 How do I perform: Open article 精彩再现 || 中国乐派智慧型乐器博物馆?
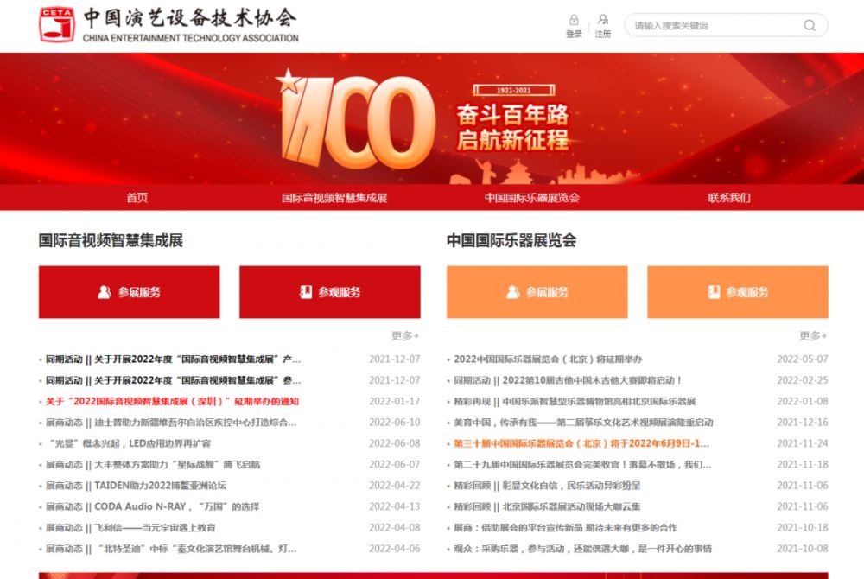pyautogui.click(x=575, y=401)
